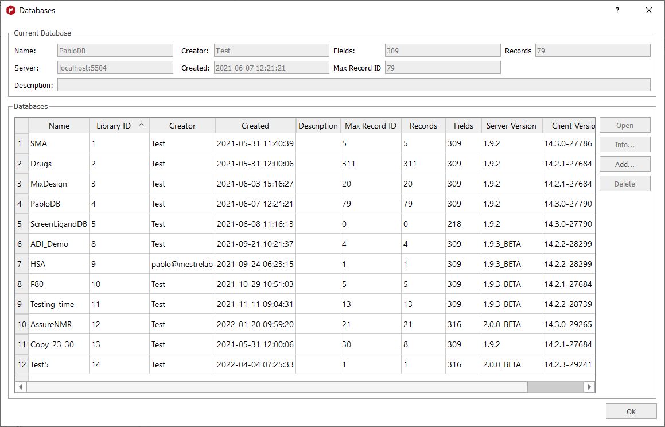
Task: Click the Server field showing localhost:5504
Action: 115,68
